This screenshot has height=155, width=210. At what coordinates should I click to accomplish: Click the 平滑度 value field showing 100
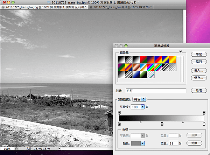pos(136,107)
